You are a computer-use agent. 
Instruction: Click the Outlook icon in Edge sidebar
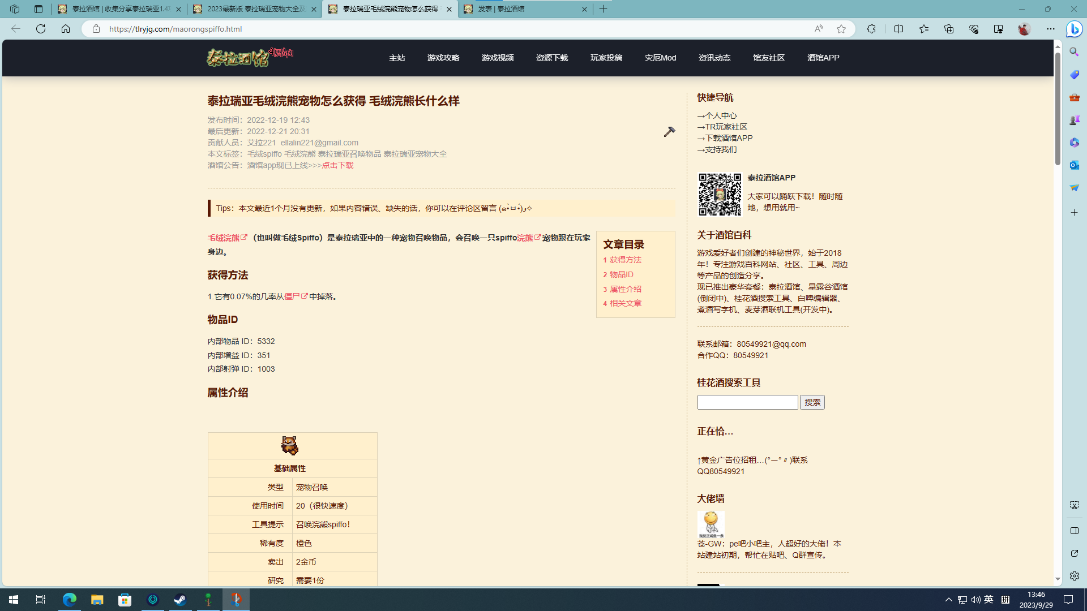point(1074,165)
